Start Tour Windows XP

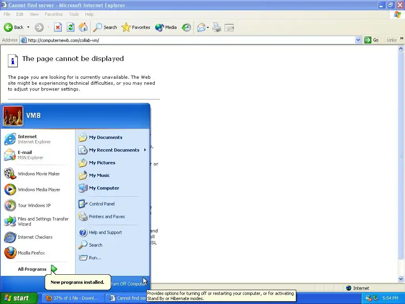(38, 205)
